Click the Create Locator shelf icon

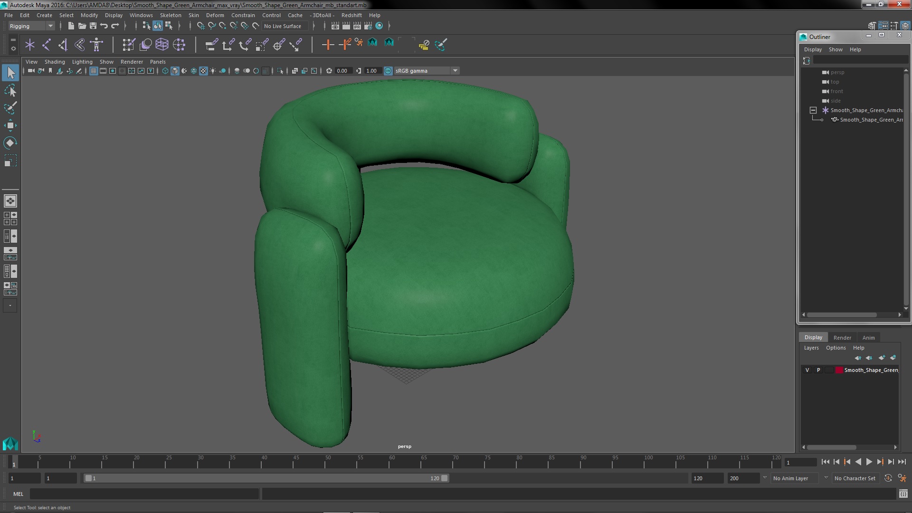30,45
